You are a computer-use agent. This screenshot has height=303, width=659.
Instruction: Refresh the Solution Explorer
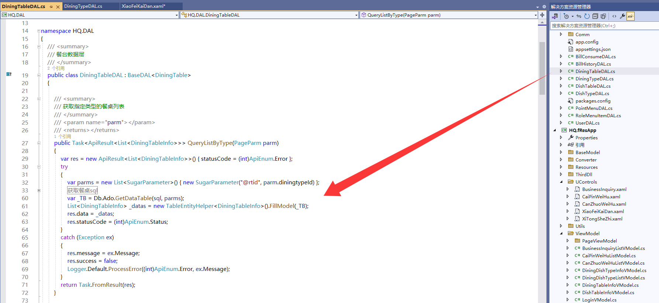(x=587, y=16)
